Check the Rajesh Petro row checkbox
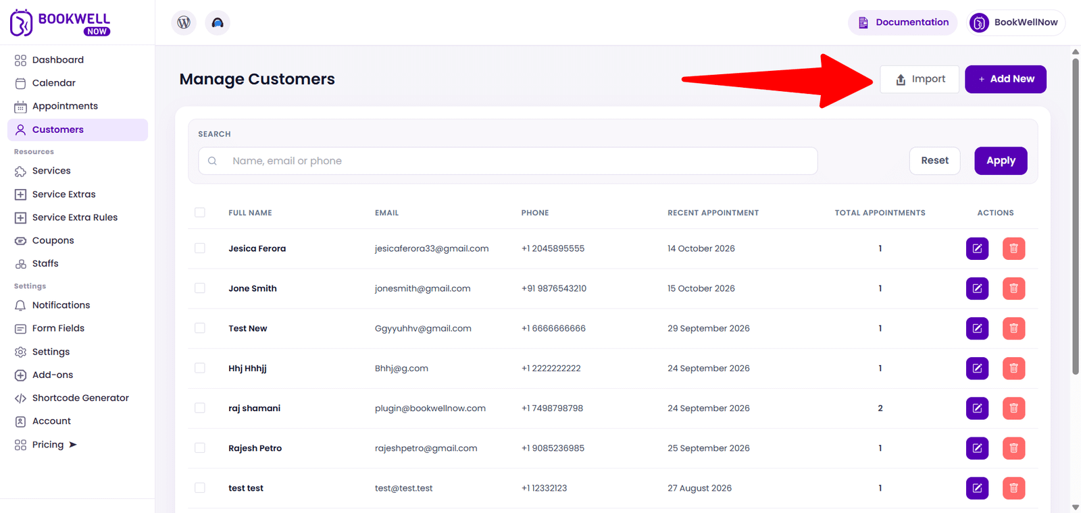Screen dimensions: 1081x513 point(200,447)
